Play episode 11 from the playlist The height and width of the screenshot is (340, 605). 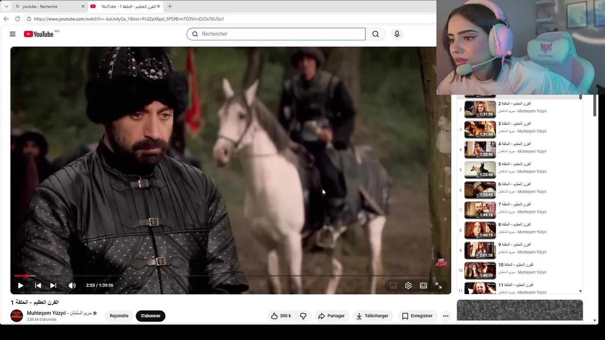[520, 288]
